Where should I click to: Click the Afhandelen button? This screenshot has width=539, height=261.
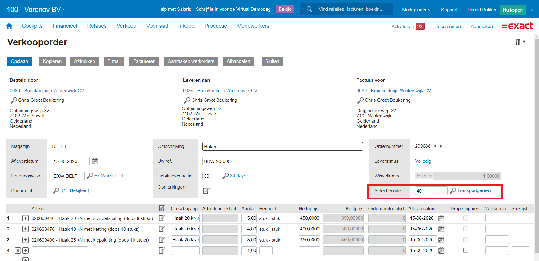click(238, 61)
